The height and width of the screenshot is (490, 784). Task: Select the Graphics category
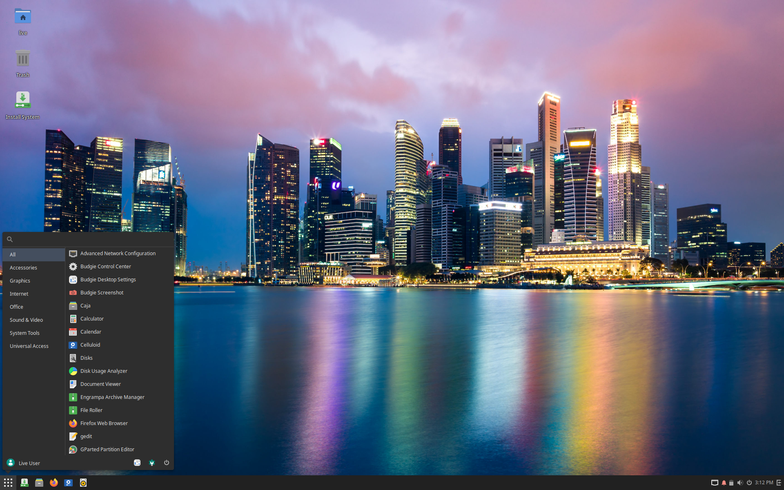coord(34,281)
